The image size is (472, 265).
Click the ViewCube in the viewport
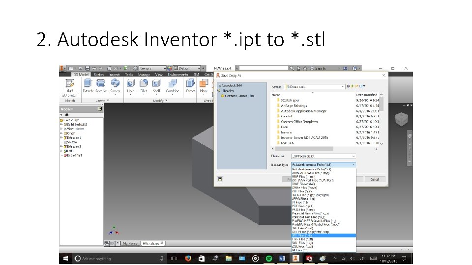[x=401, y=119]
